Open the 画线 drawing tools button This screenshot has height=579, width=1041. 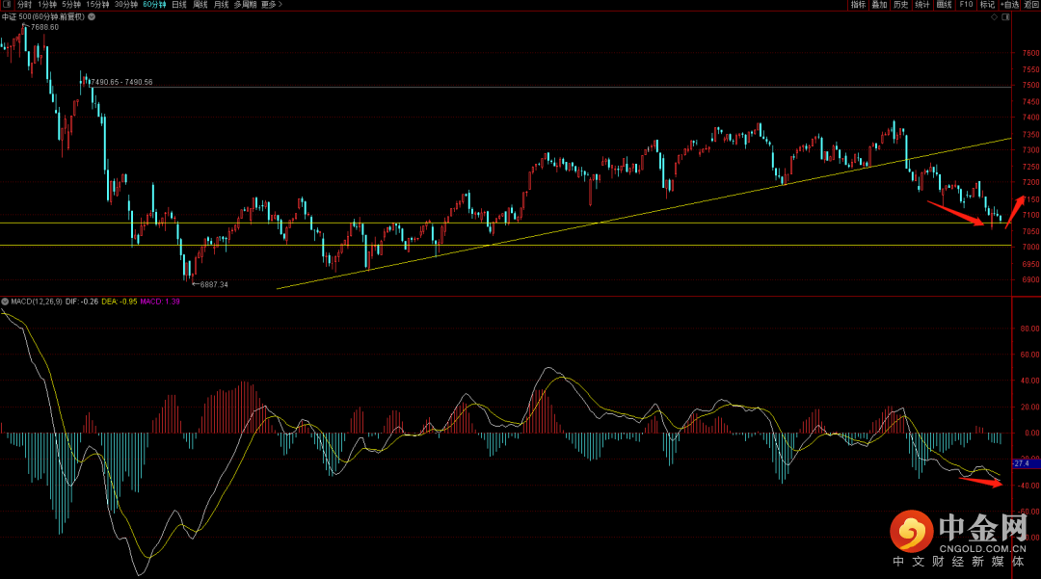944,5
